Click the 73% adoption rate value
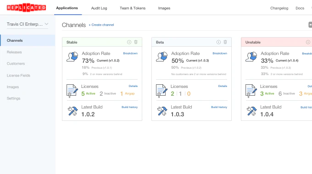 (x=88, y=60)
